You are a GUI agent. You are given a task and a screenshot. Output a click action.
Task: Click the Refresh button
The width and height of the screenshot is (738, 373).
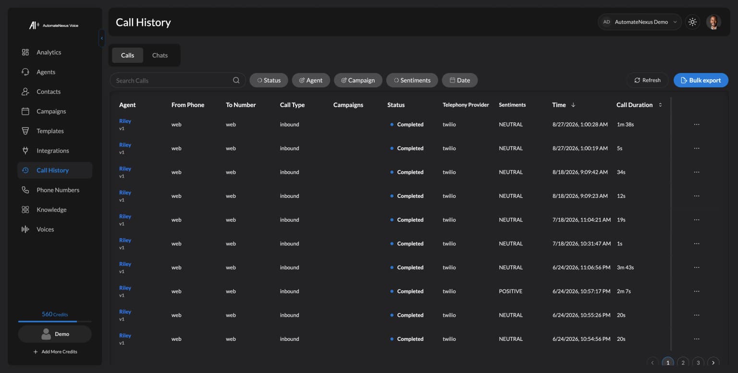point(648,80)
